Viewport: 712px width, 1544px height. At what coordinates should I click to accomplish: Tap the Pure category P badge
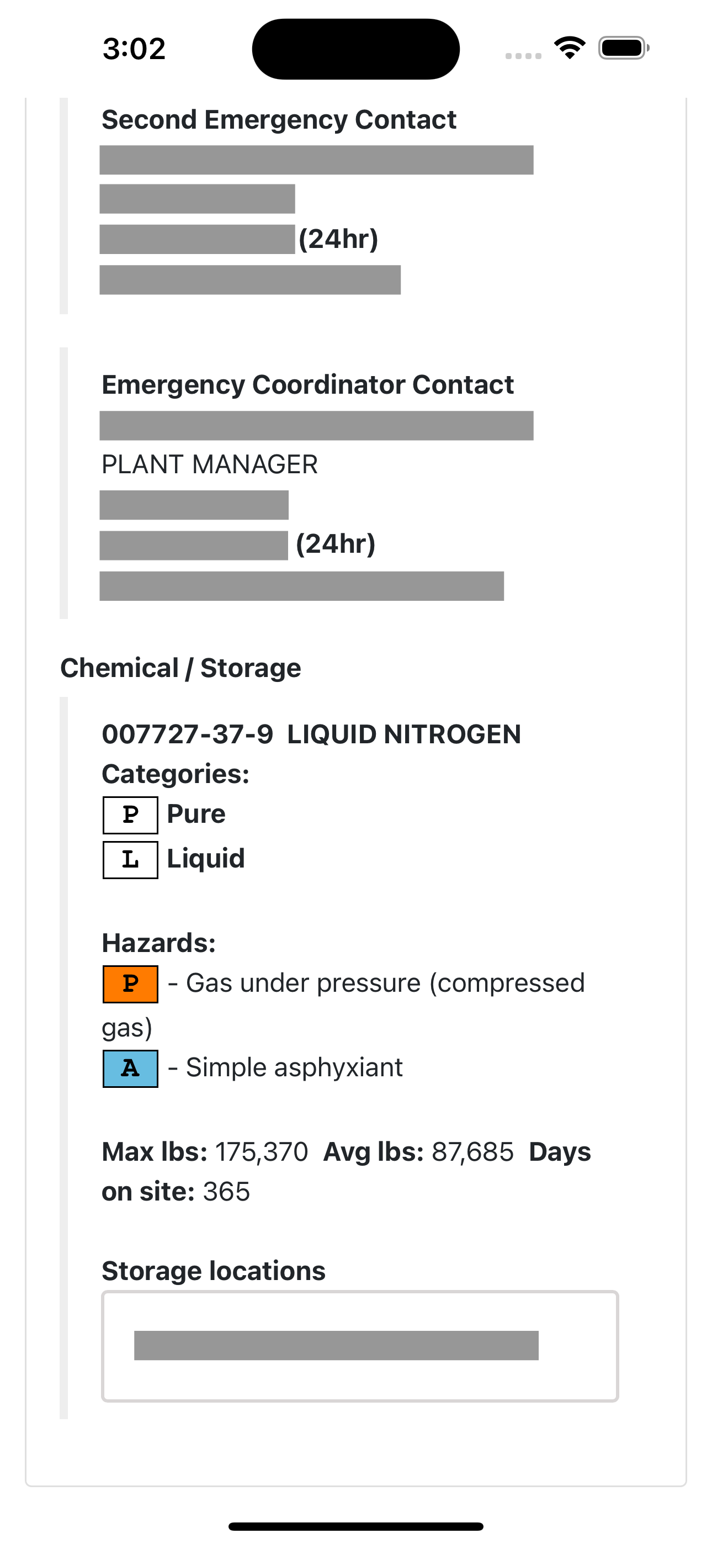point(130,815)
